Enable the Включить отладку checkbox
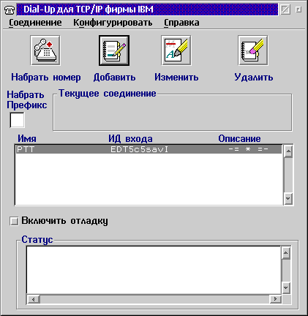This screenshot has height=316, width=308. pos(14,222)
